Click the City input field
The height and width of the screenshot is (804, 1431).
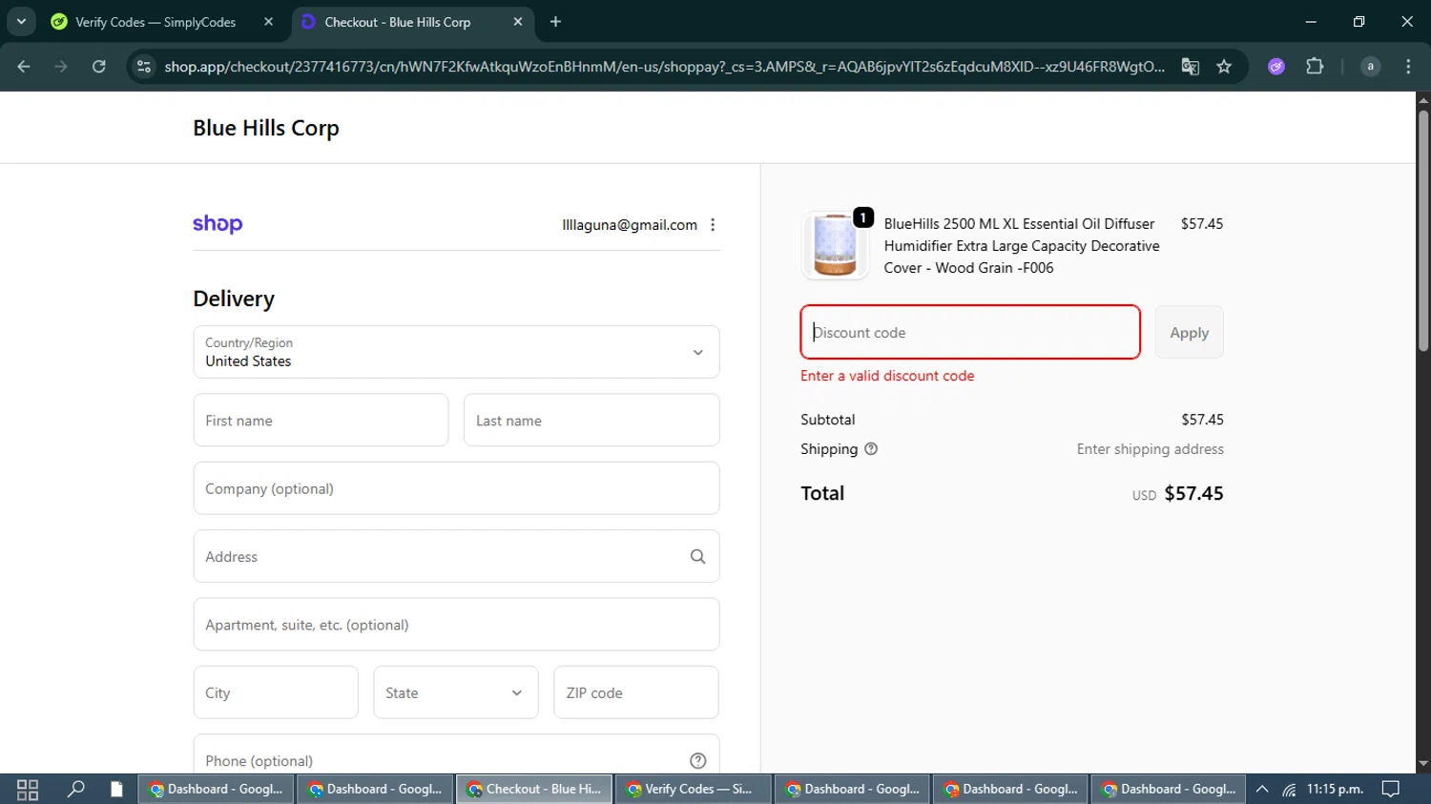click(x=276, y=692)
